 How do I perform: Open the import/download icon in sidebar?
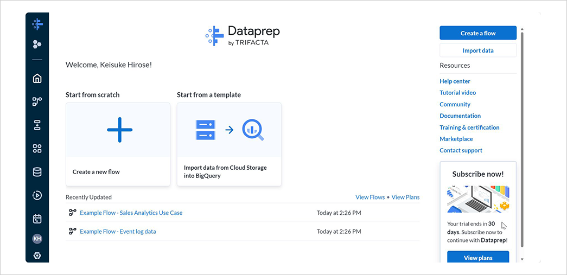(x=37, y=125)
